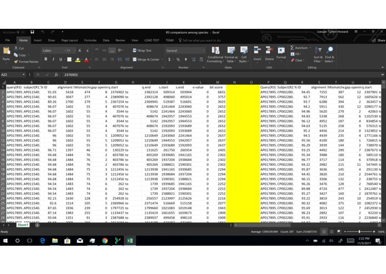Open the Calibri font name dropdown
386x274 pixels.
click(65, 50)
